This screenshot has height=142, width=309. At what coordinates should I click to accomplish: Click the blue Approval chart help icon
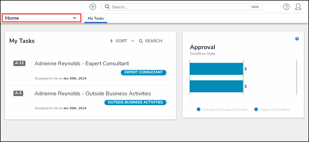click(x=297, y=39)
